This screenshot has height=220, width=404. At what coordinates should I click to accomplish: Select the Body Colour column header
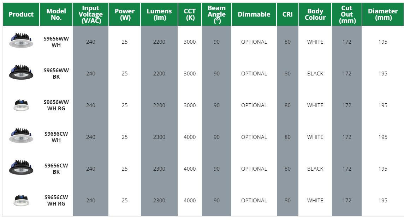click(x=315, y=14)
